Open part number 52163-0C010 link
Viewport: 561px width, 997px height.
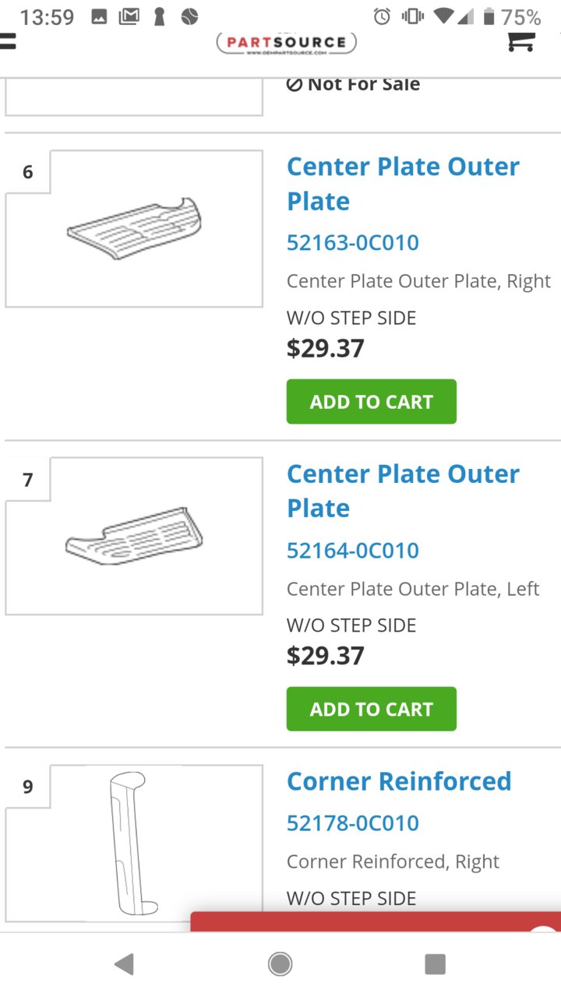tap(353, 243)
